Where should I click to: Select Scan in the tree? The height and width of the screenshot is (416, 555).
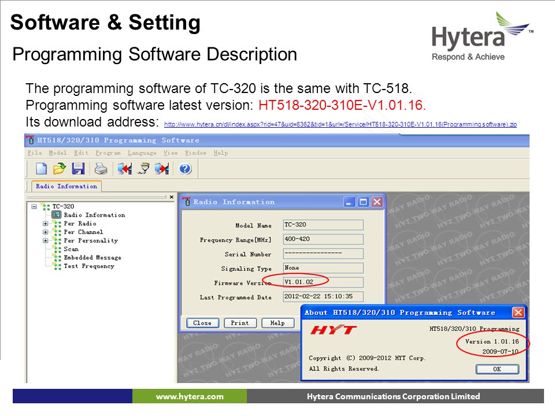point(71,249)
